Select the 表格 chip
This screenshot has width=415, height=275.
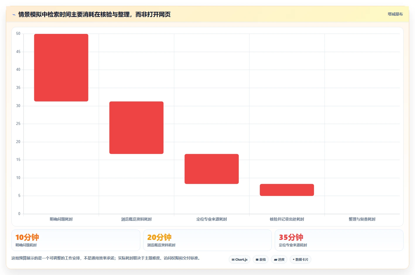coord(261,259)
